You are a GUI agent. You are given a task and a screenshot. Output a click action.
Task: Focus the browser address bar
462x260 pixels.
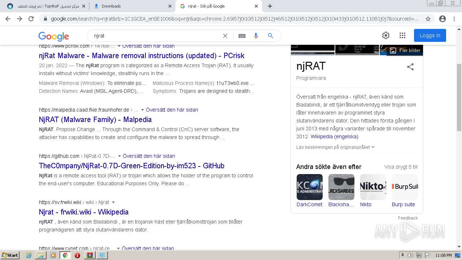coord(235,19)
